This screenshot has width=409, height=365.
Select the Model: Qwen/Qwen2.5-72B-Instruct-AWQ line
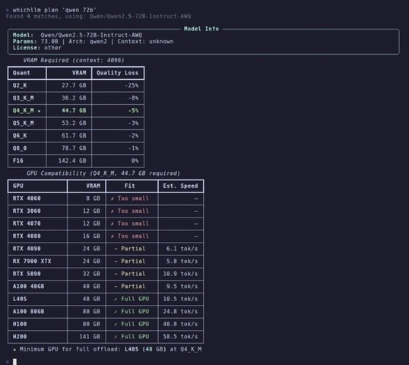(x=78, y=35)
